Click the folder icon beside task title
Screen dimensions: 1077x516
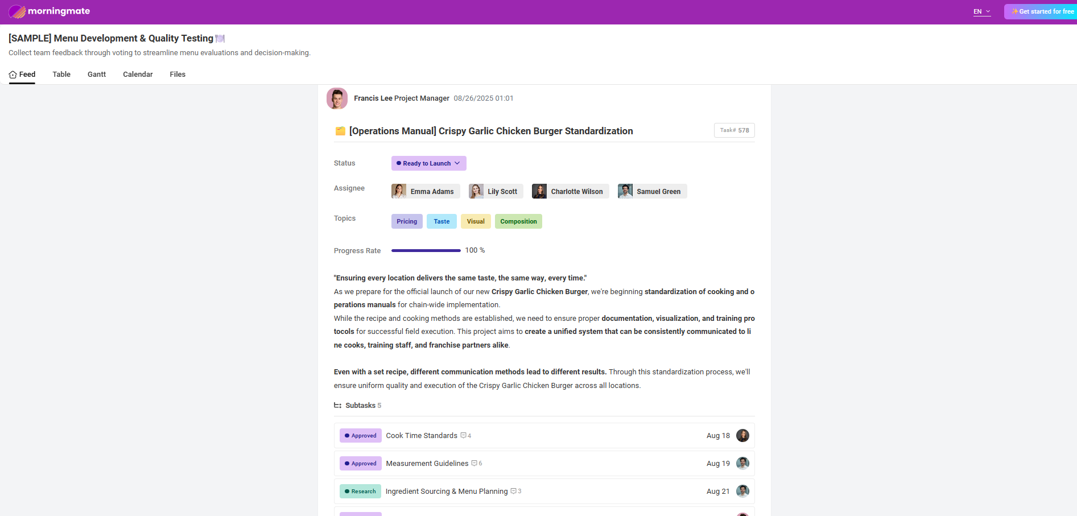pos(340,131)
